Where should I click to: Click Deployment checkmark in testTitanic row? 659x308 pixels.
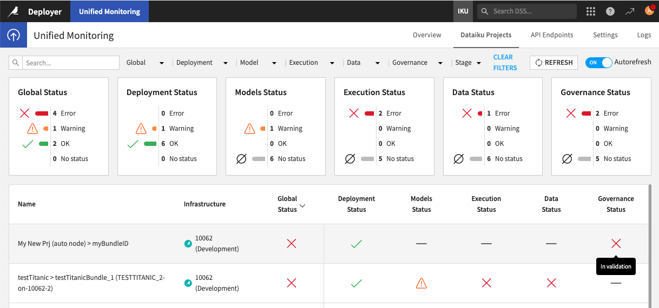point(356,283)
